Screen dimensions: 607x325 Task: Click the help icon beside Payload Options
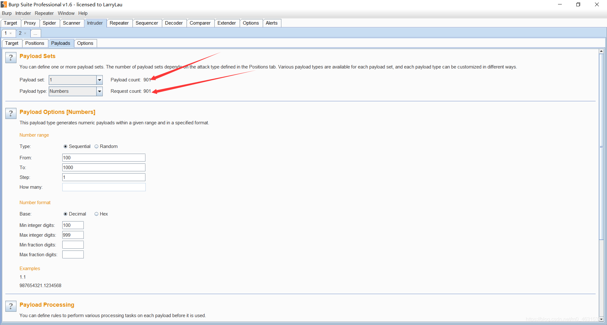(x=11, y=113)
